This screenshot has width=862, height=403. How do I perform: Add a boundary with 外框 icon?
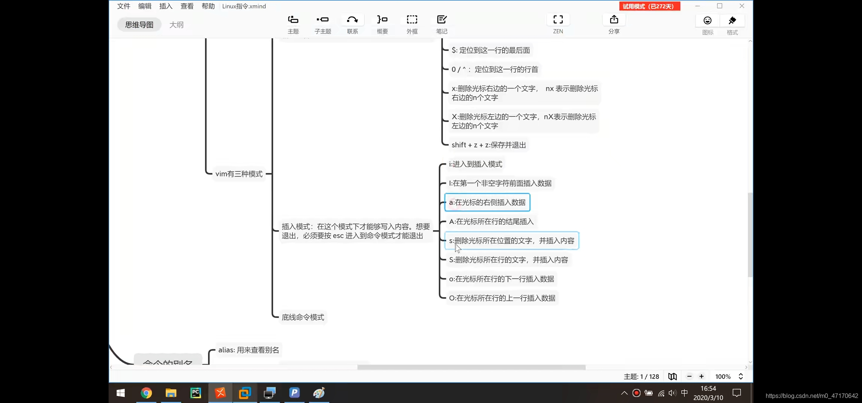(x=412, y=24)
